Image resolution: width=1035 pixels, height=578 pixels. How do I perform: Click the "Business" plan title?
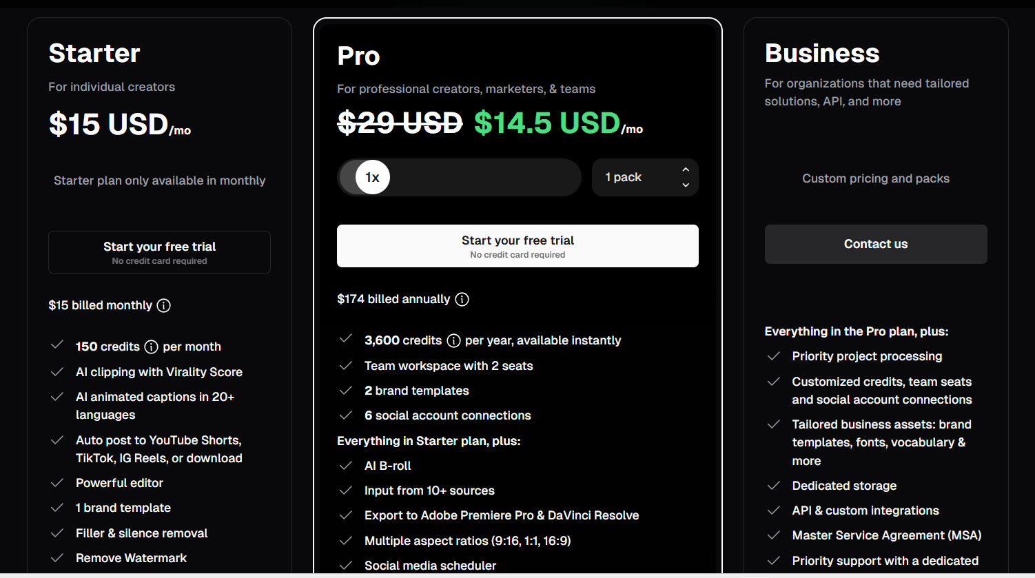pyautogui.click(x=822, y=53)
